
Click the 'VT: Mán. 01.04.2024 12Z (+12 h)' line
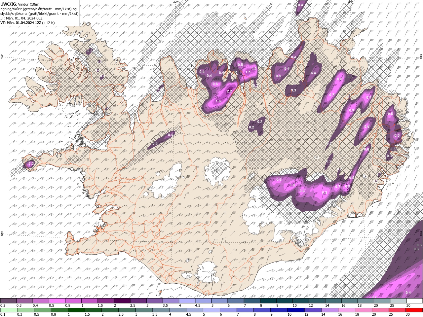pyautogui.click(x=27, y=23)
